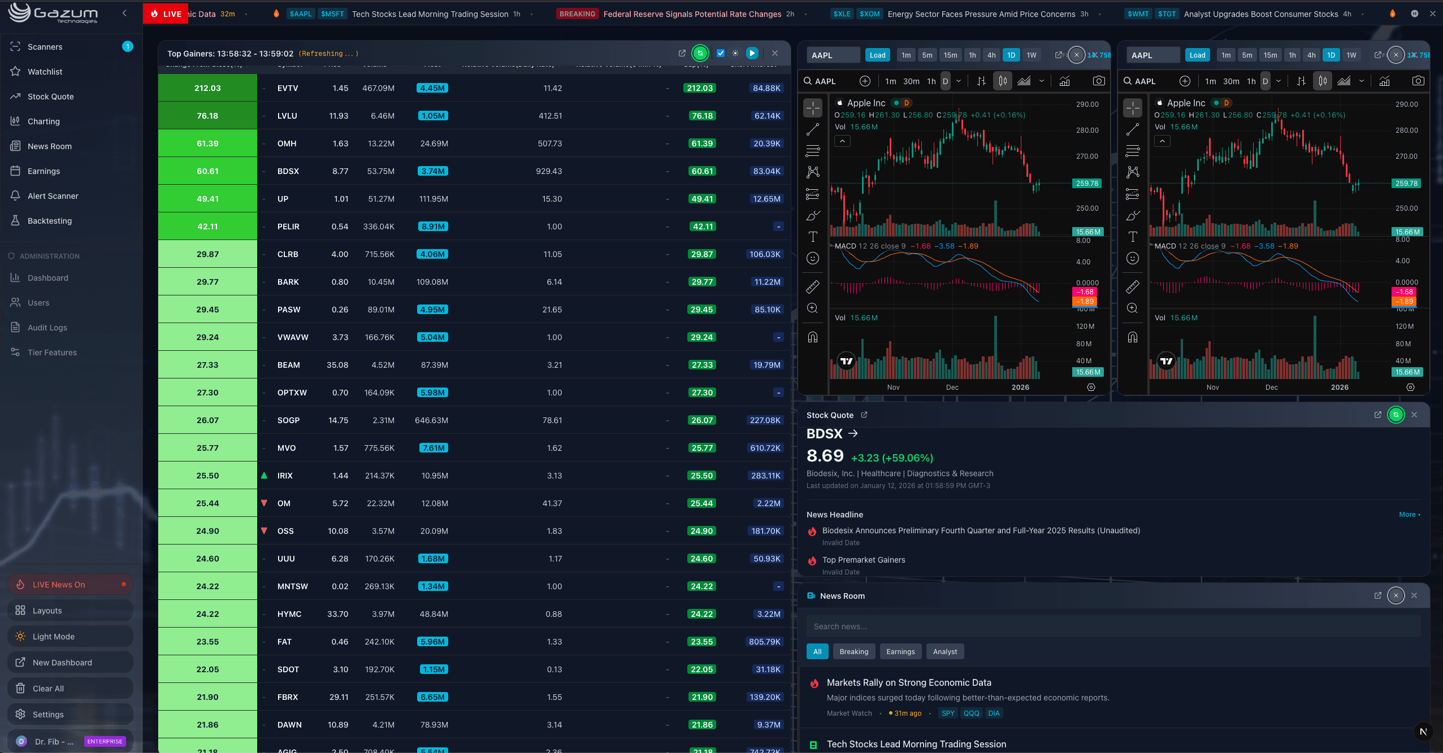Toggle the blue checkbox in Top Gainers header
This screenshot has width=1443, height=753.
pyautogui.click(x=720, y=53)
